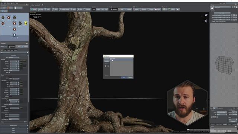
Task: Switch to Generator mode in top toolbar
Action: (113, 9)
